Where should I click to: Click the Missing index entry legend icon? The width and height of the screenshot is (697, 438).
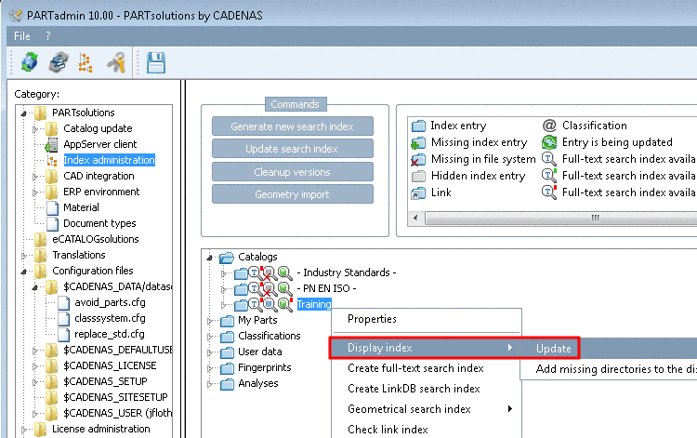[x=418, y=142]
